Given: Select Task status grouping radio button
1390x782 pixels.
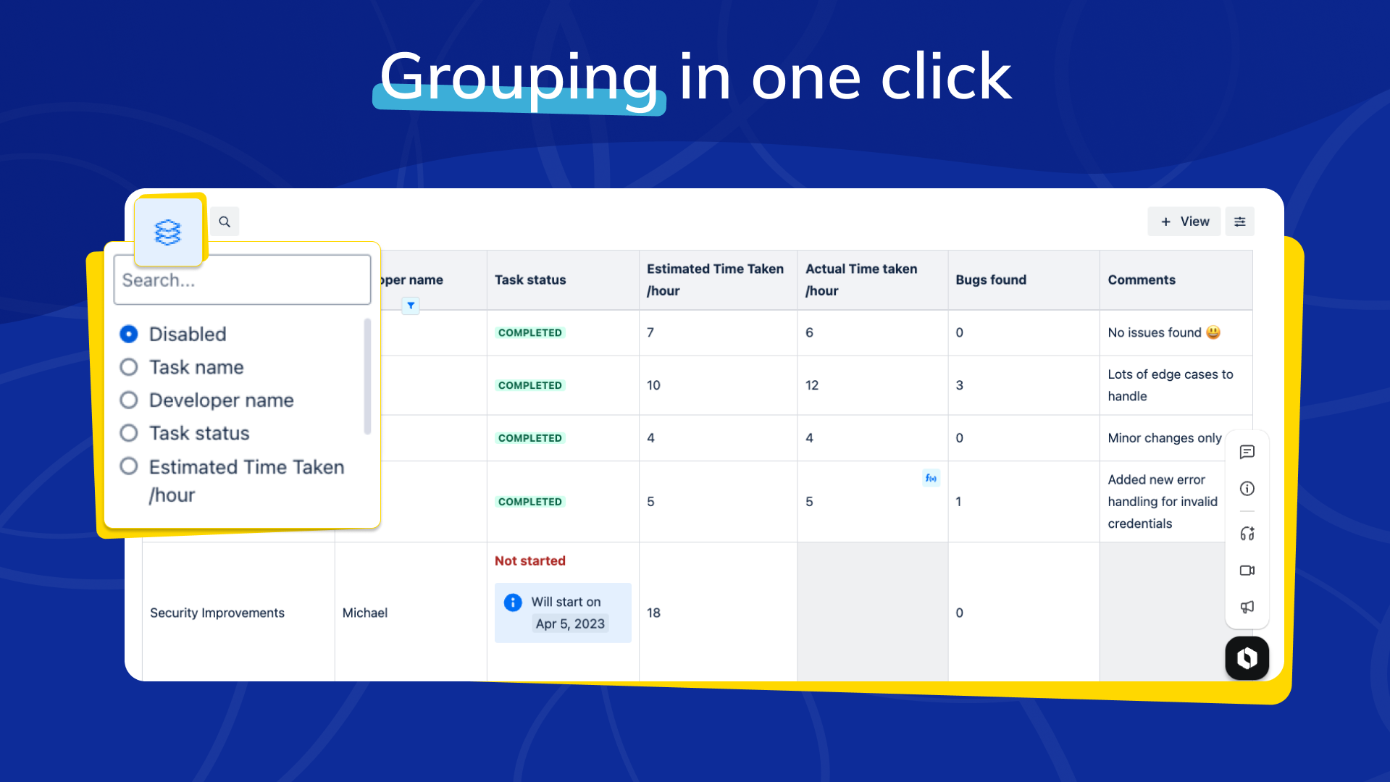Looking at the screenshot, I should 129,433.
